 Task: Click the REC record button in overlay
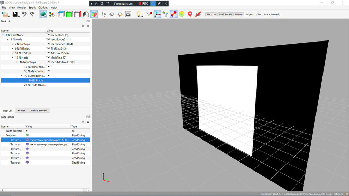(x=143, y=3)
